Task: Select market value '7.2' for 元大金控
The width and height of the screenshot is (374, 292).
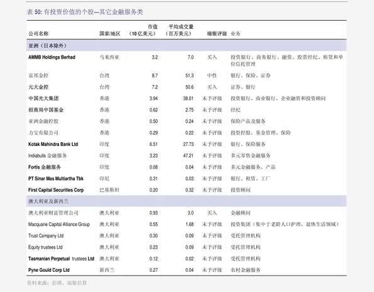Action: pyautogui.click(x=155, y=87)
